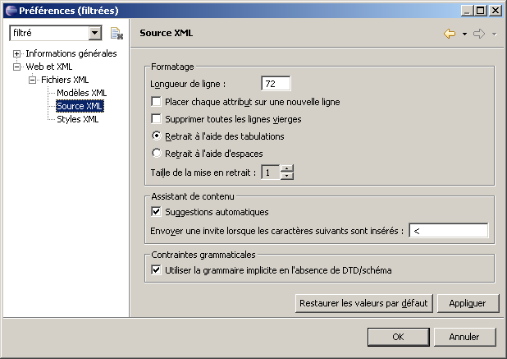Disable implicit grammar without DTD/schema
The width and height of the screenshot is (507, 359).
click(158, 269)
